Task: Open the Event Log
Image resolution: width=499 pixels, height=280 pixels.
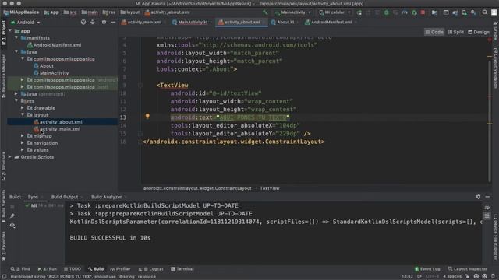Action: tap(427, 269)
